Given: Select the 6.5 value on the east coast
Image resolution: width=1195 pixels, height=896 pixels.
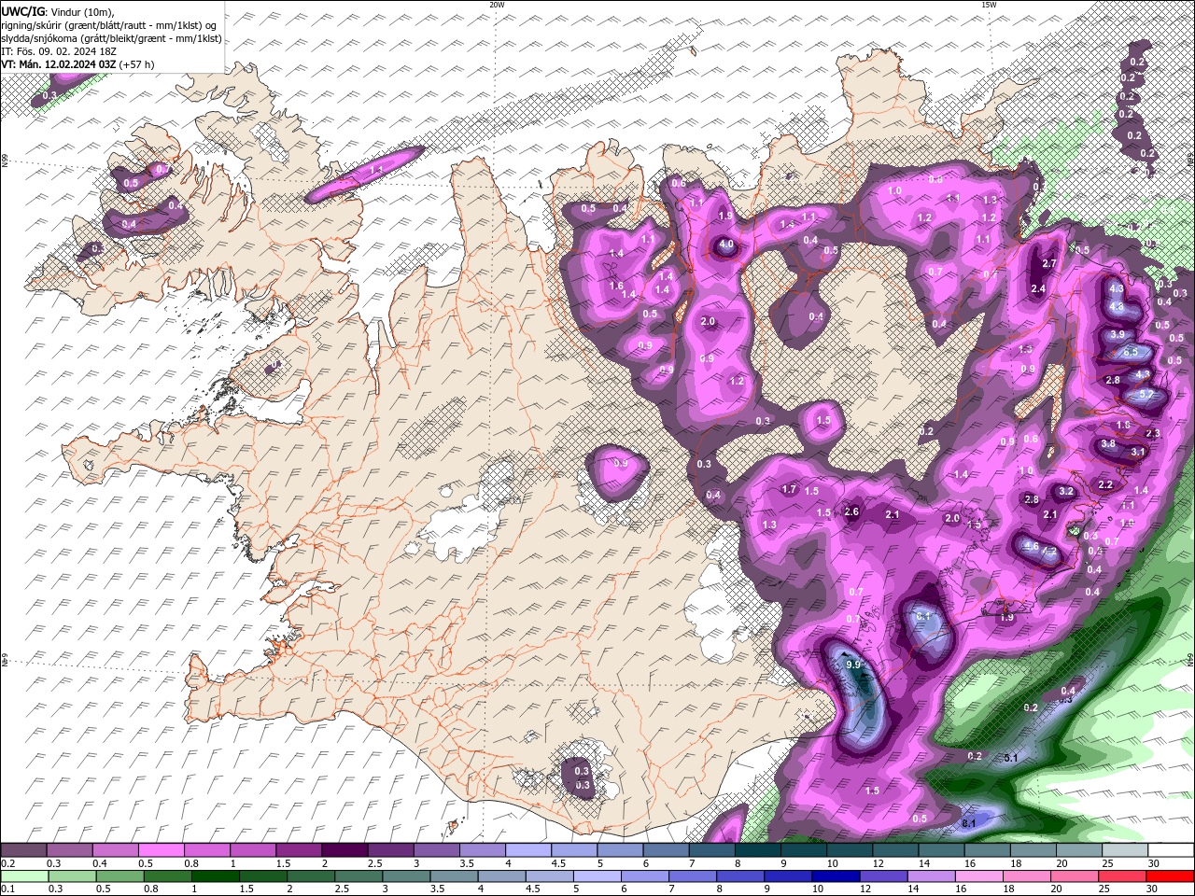Looking at the screenshot, I should (x=1131, y=352).
